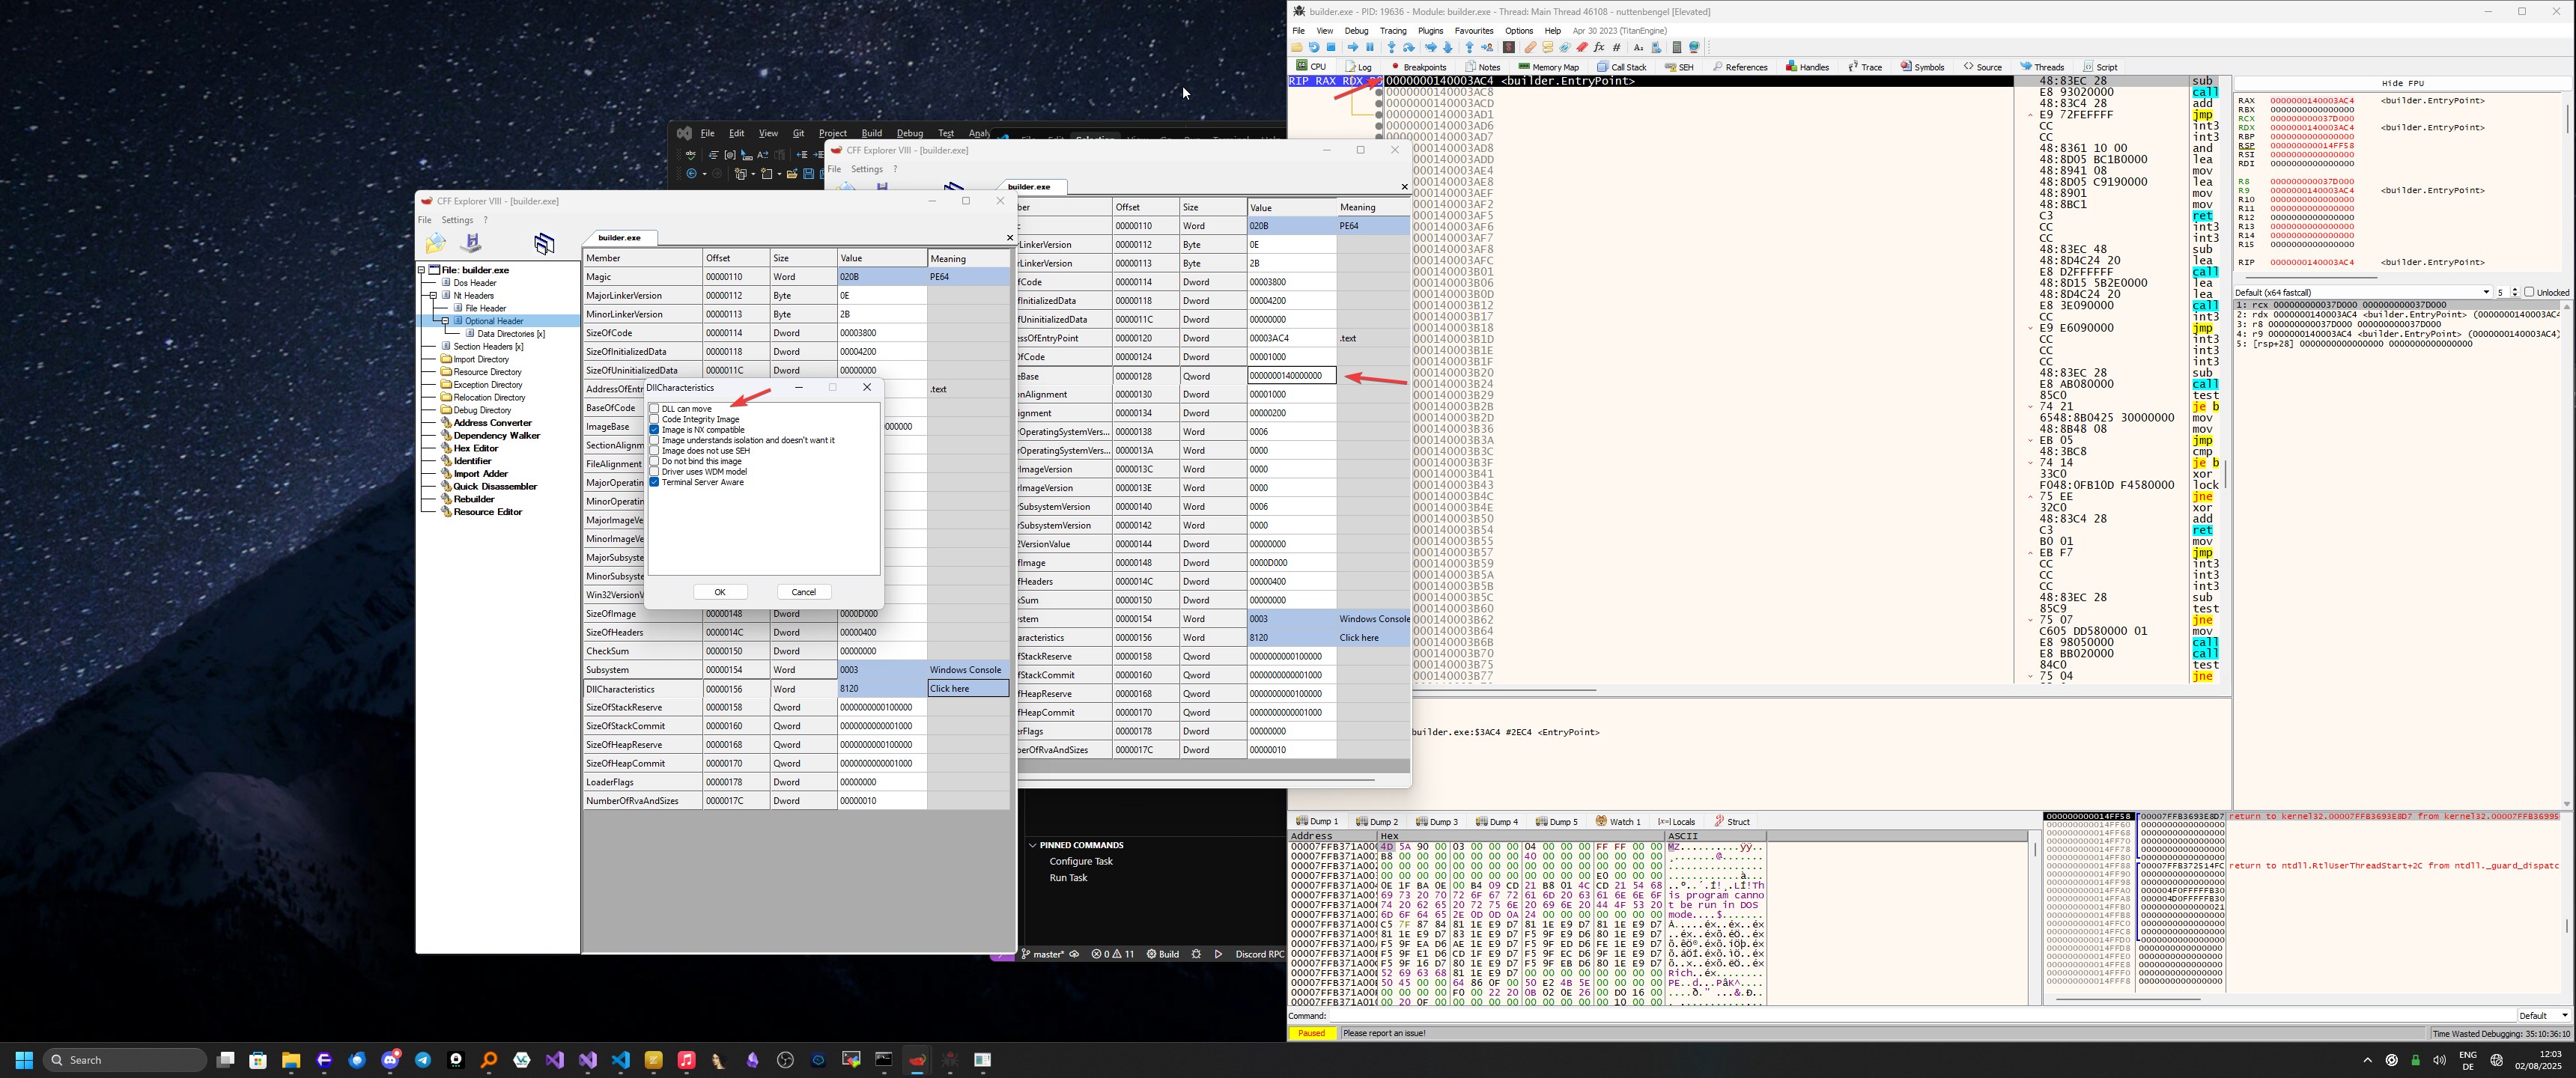This screenshot has height=1078, width=2576.
Task: Click OK in the DllCharacteristics dialog
Action: pyautogui.click(x=719, y=592)
